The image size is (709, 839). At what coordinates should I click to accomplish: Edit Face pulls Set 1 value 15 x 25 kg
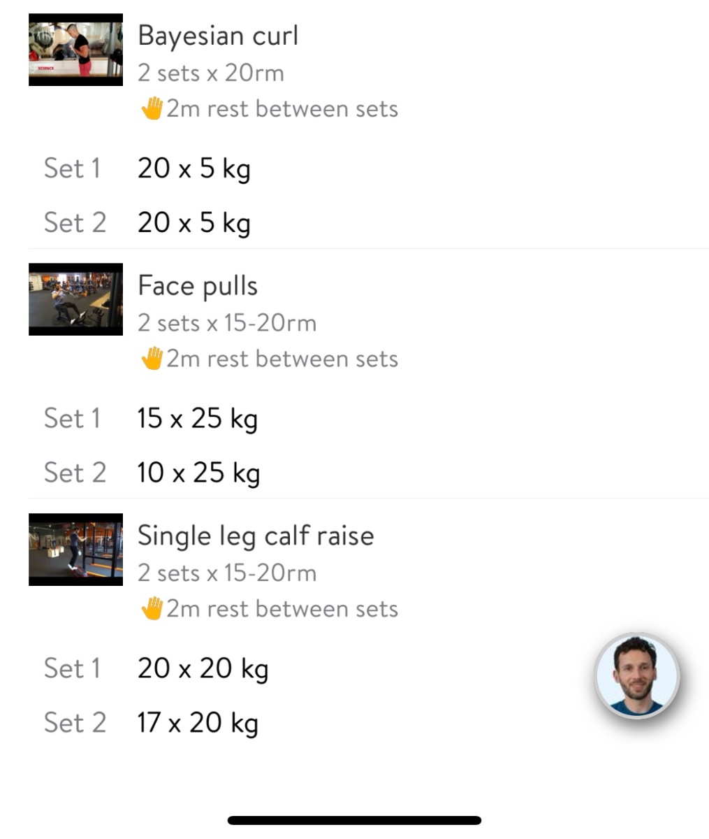coord(197,418)
